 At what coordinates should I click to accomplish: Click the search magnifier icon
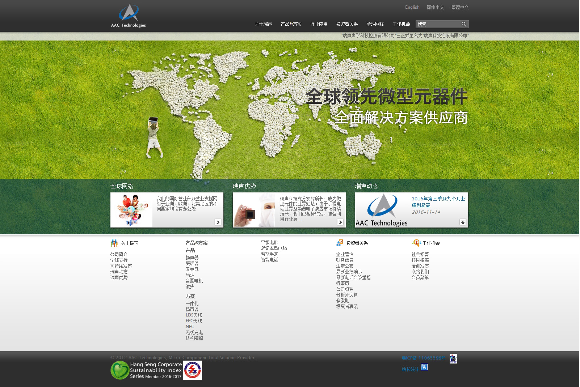pyautogui.click(x=464, y=24)
